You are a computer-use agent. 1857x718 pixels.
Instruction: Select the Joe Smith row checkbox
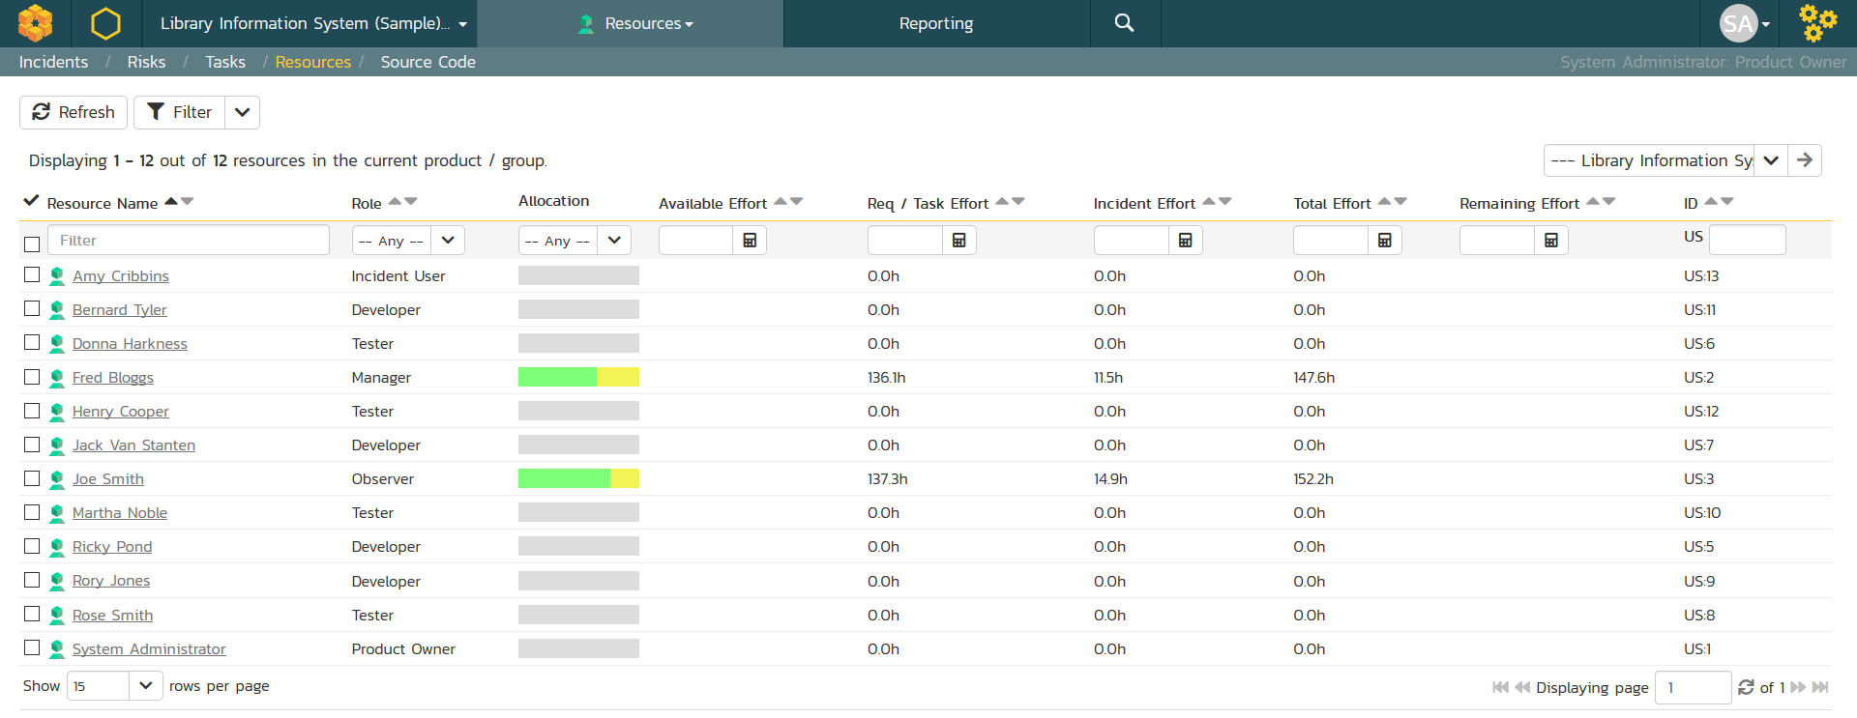(32, 478)
